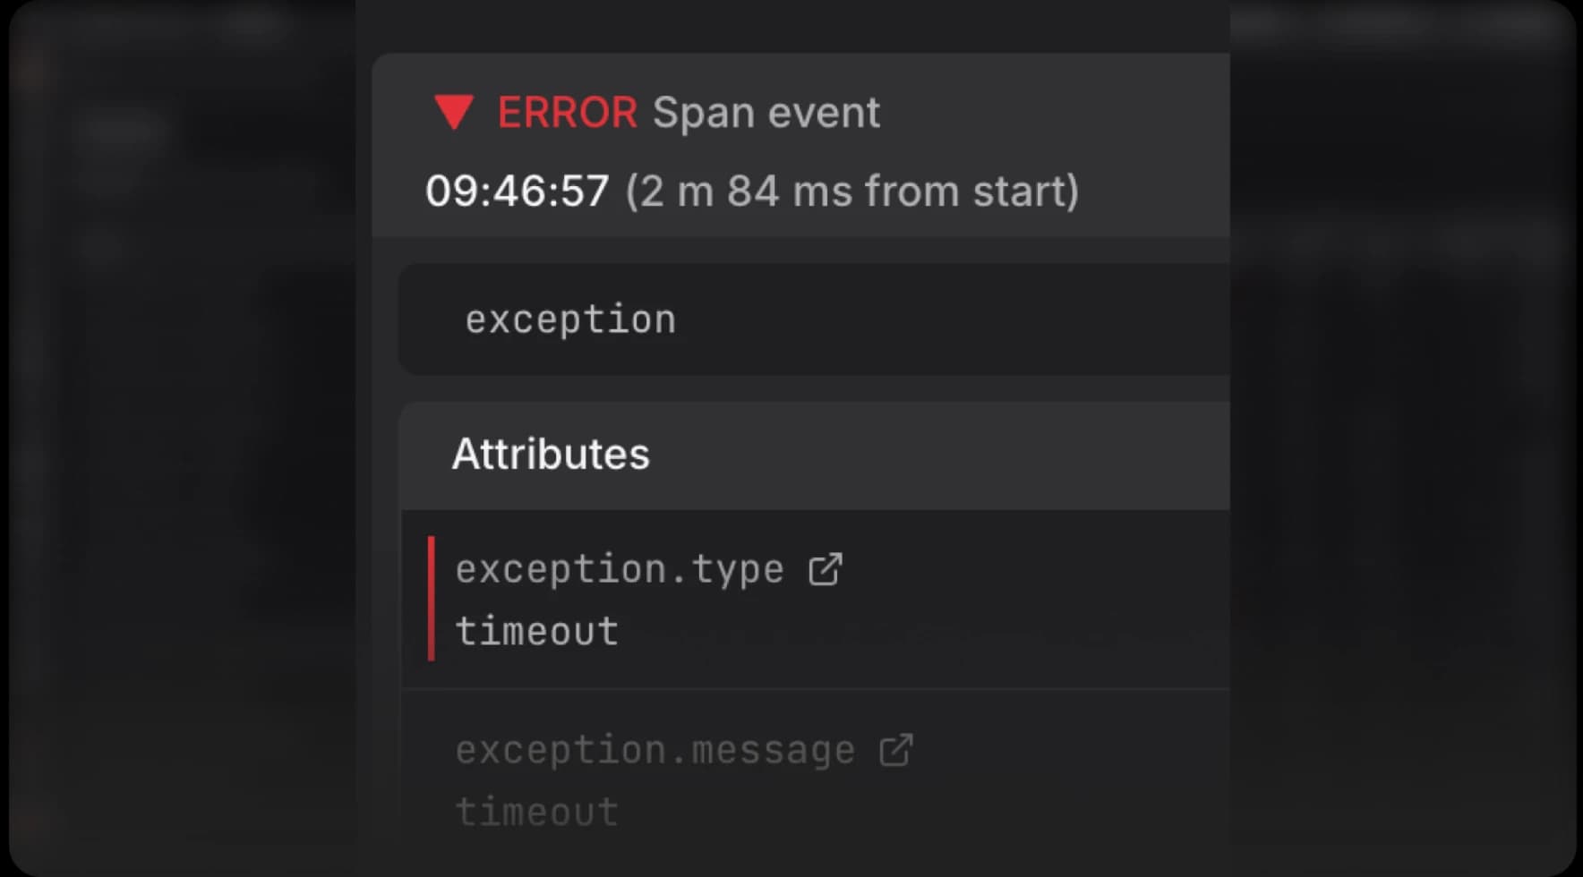Select the 09:46:57 timestamp
This screenshot has width=1583, height=877.
click(518, 191)
